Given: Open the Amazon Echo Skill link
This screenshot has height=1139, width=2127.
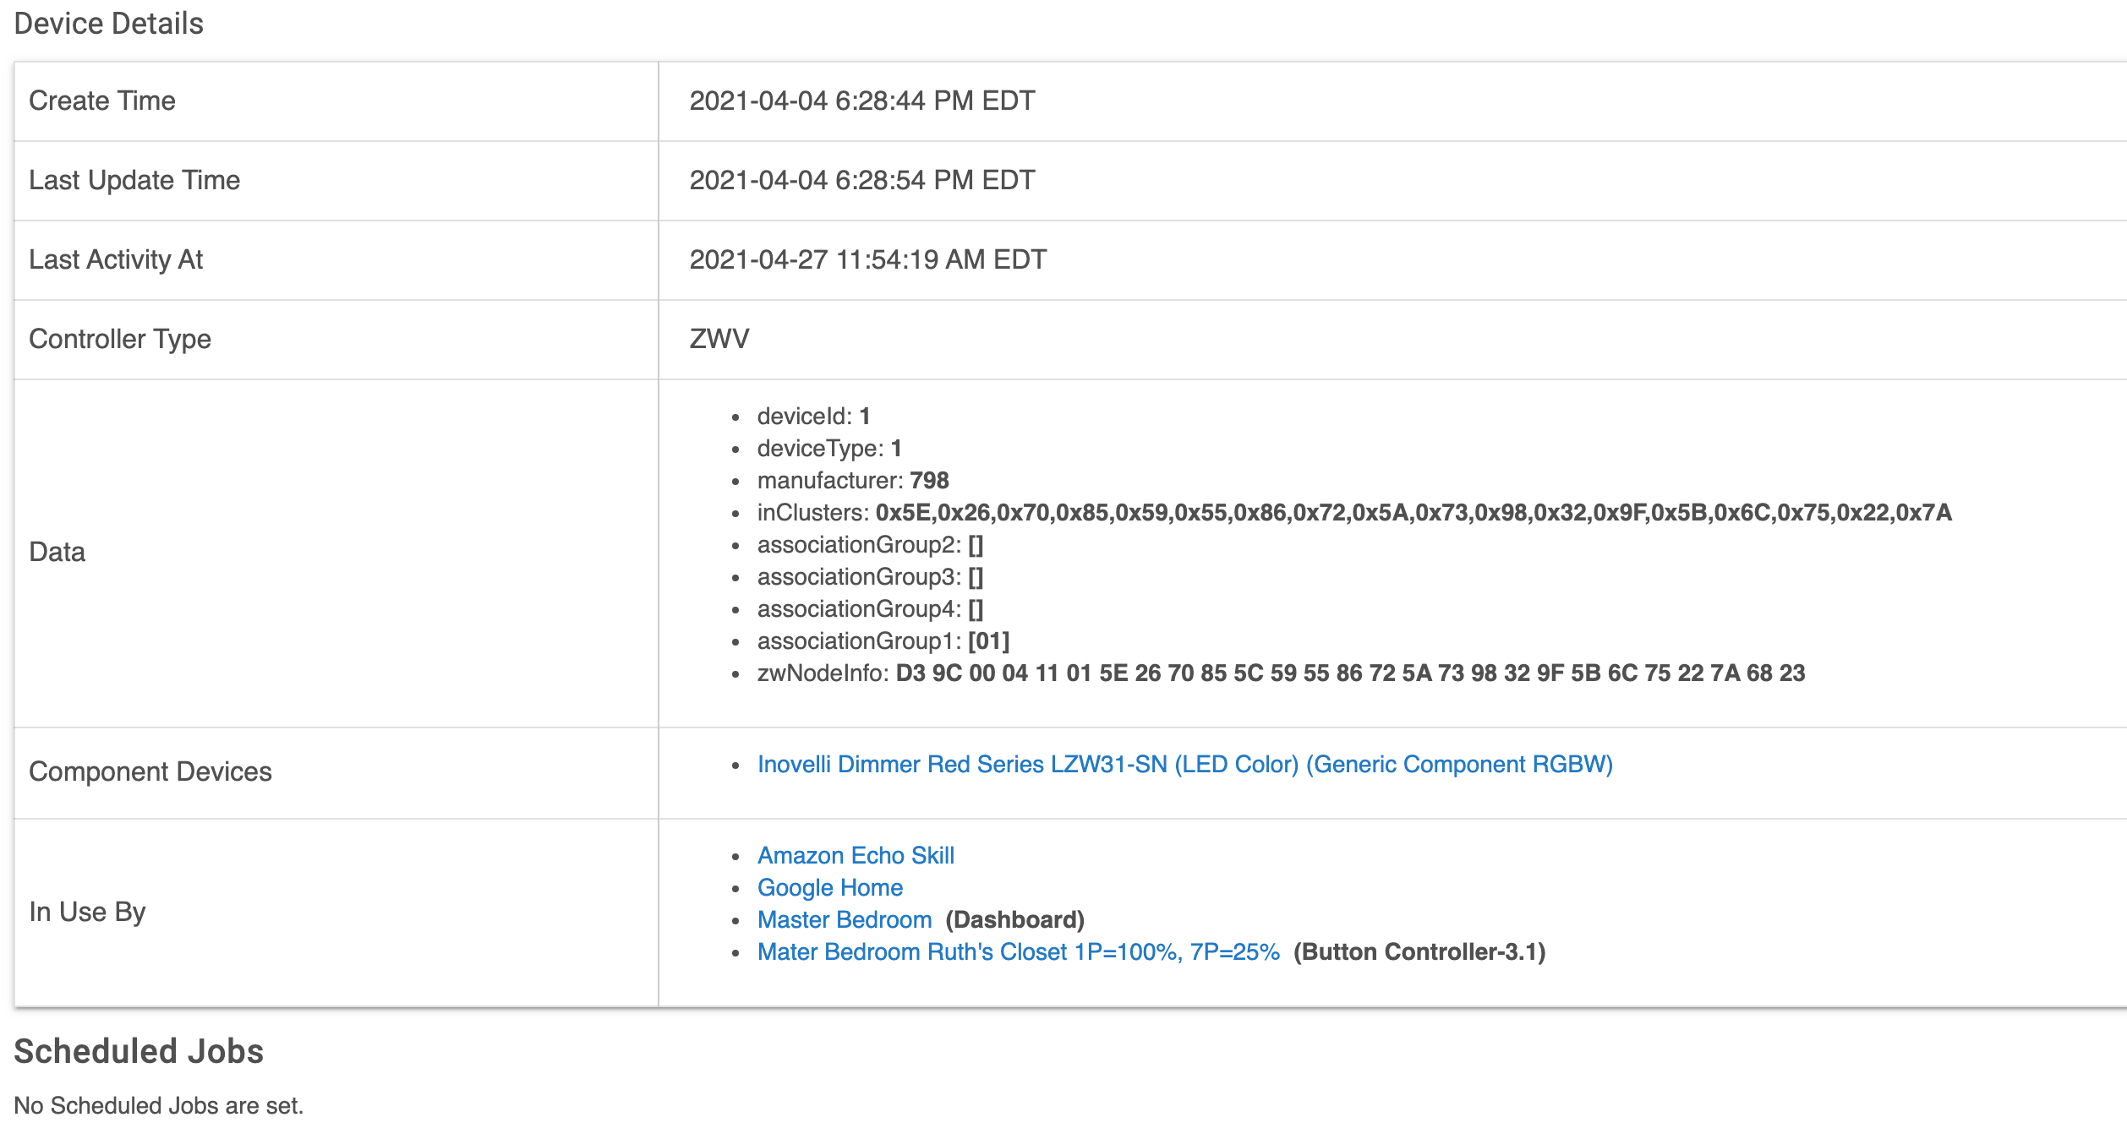Looking at the screenshot, I should (x=856, y=856).
